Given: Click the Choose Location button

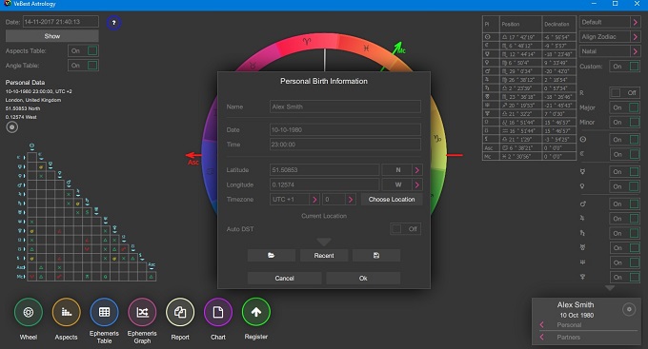Looking at the screenshot, I should [392, 200].
